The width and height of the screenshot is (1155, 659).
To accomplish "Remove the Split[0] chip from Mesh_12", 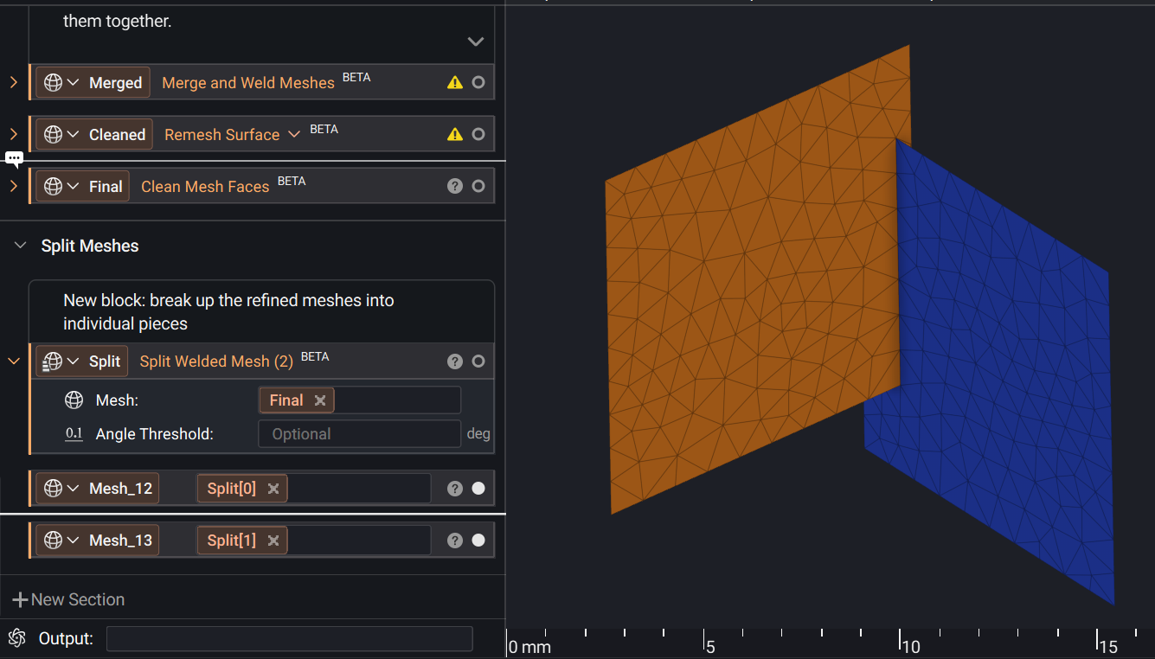I will point(273,489).
